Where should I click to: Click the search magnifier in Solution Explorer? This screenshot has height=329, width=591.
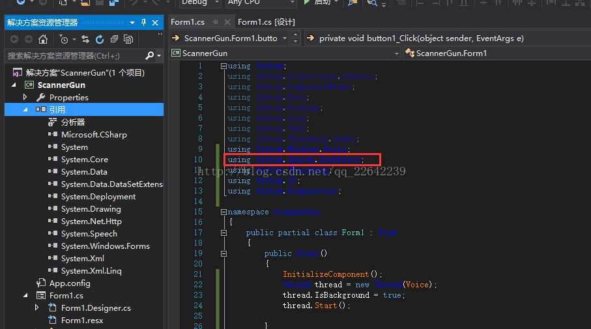149,56
